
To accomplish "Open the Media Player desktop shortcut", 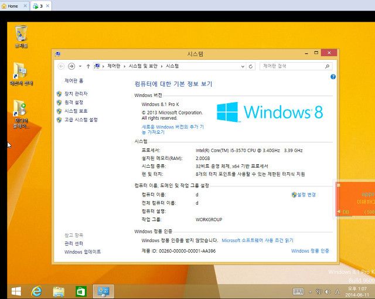I will pyautogui.click(x=21, y=114).
